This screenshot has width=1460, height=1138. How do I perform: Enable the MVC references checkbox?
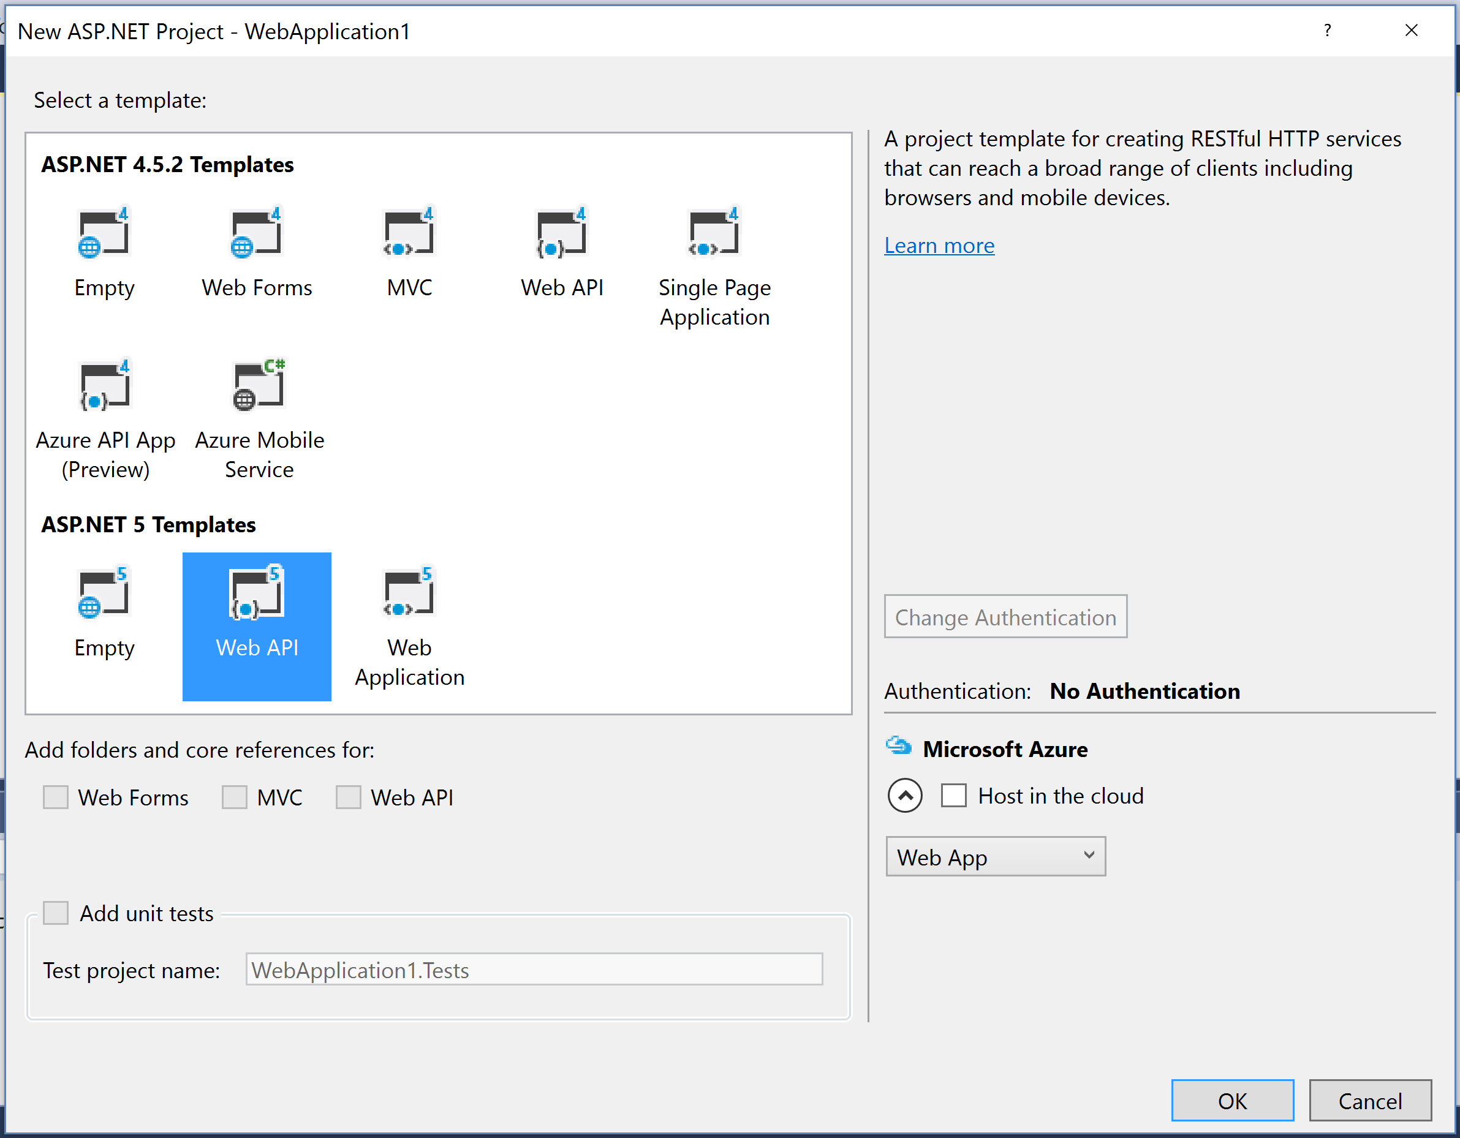[x=235, y=796]
